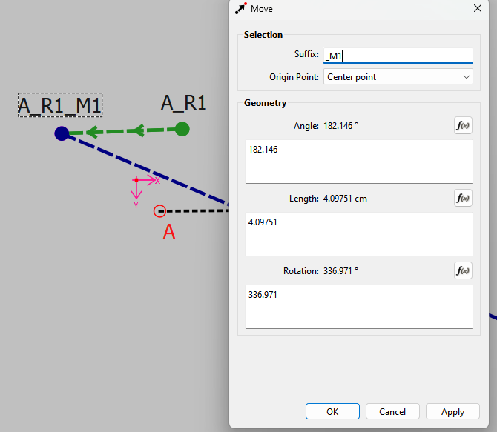The height and width of the screenshot is (432, 497).
Task: Click the dropdown arrow beside Center point
Action: click(466, 77)
